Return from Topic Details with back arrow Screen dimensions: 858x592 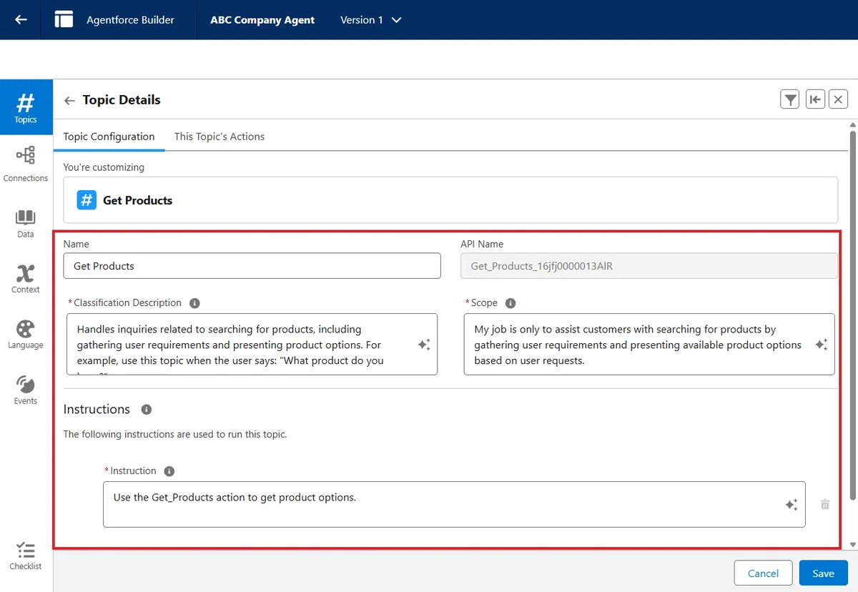click(69, 101)
